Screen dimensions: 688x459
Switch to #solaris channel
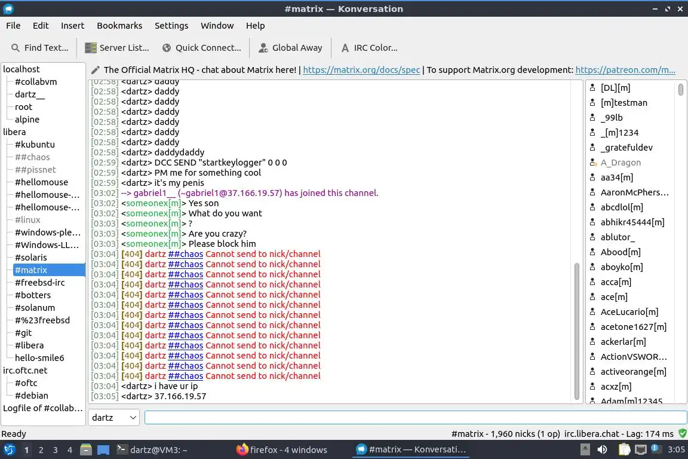[30, 258]
